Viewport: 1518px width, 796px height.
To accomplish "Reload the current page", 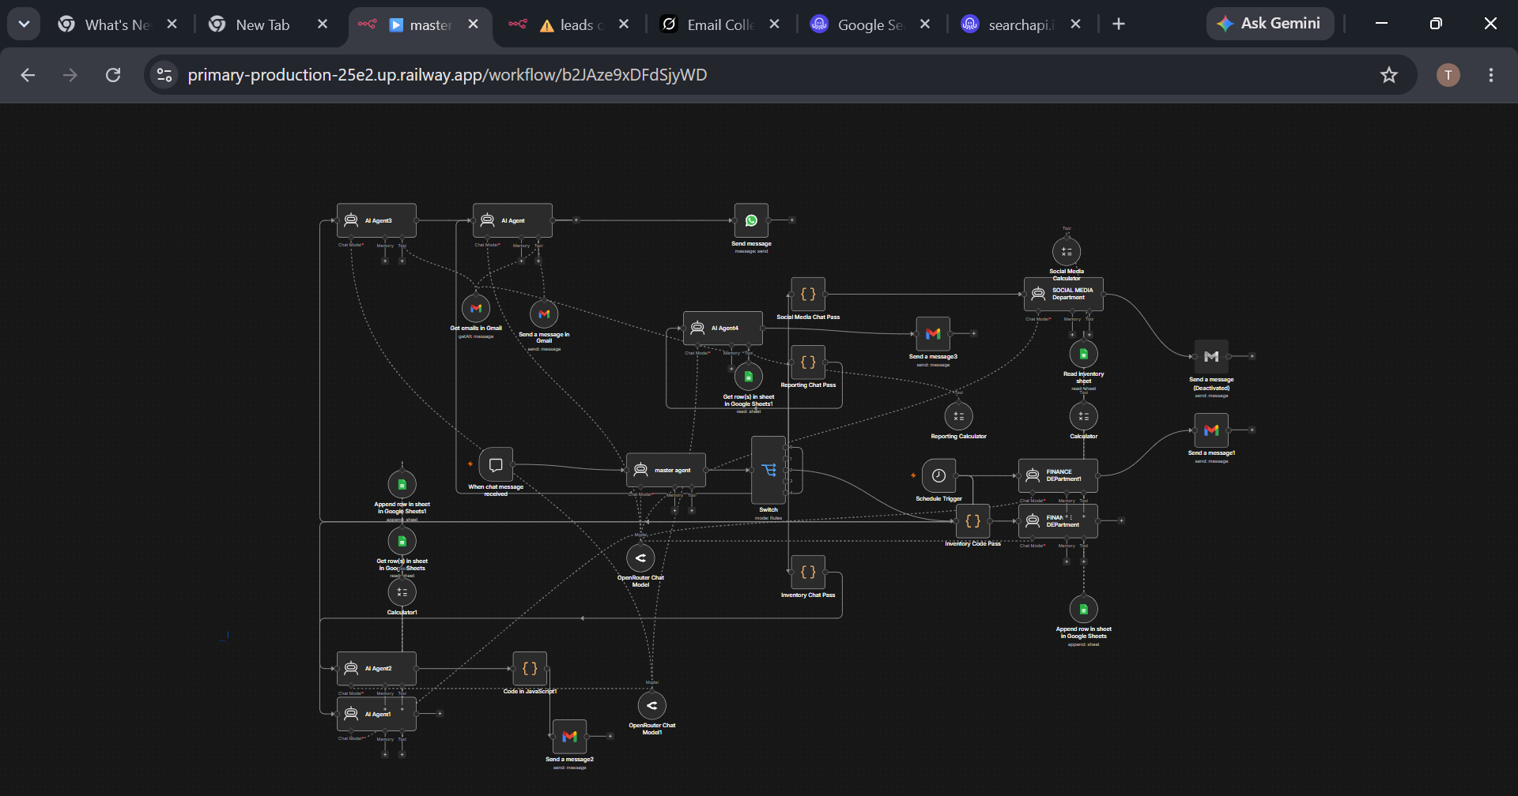I will click(113, 75).
